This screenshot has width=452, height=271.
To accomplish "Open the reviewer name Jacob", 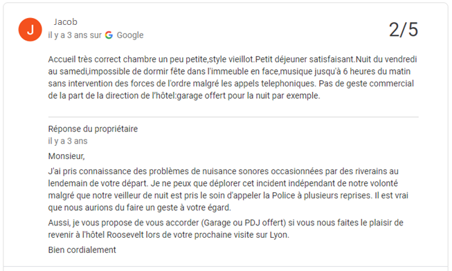I will pos(66,22).
